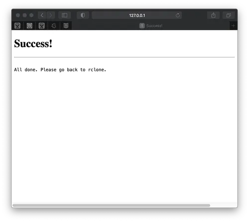Minimize the window with the middle button
Viewport: 249px width, 222px height.
[x=25, y=15]
